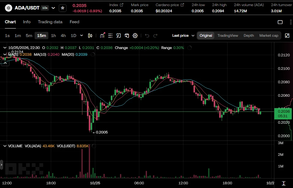Collapse the VOLUME indicator legend

[5, 146]
